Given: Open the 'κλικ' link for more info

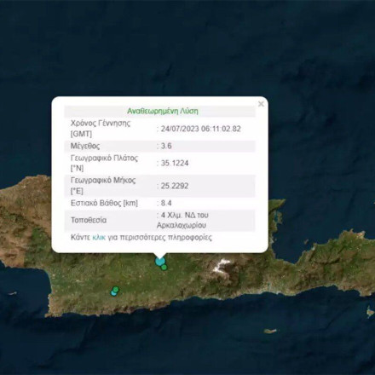Looking at the screenshot, I should [x=99, y=237].
